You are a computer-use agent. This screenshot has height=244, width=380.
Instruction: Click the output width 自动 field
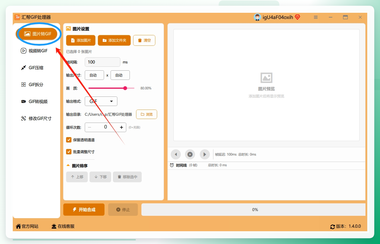pos(94,75)
